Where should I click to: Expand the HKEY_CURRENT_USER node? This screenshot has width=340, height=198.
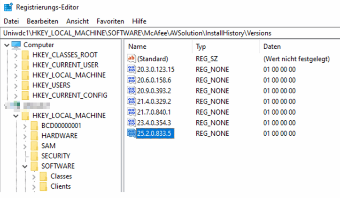pos(15,65)
